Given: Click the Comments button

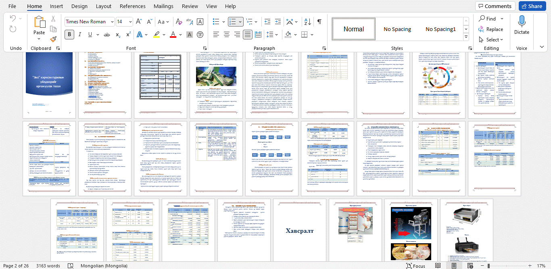Looking at the screenshot, I should point(495,6).
